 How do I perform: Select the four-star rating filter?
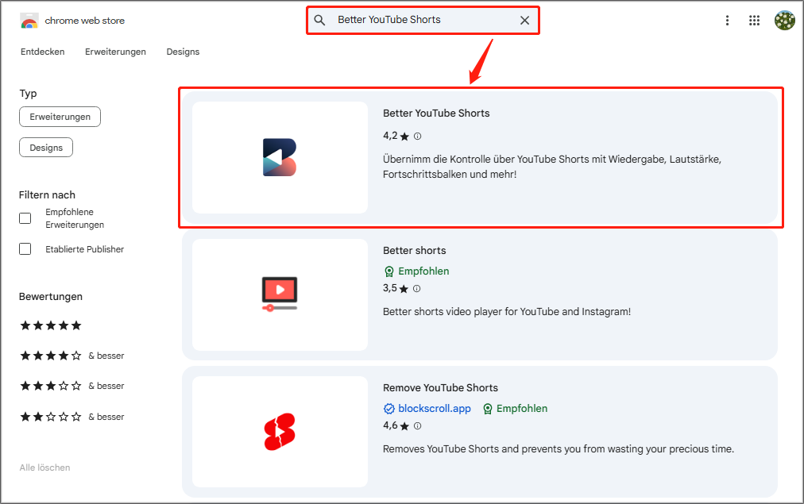(x=51, y=355)
